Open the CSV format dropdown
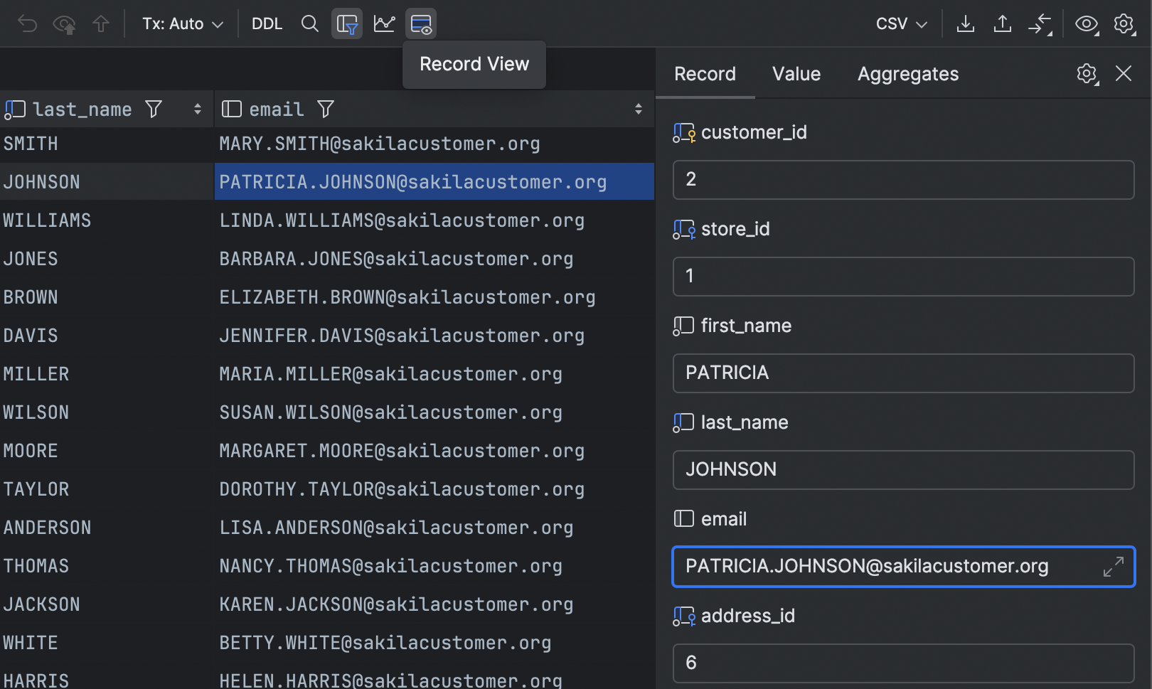 coord(900,23)
